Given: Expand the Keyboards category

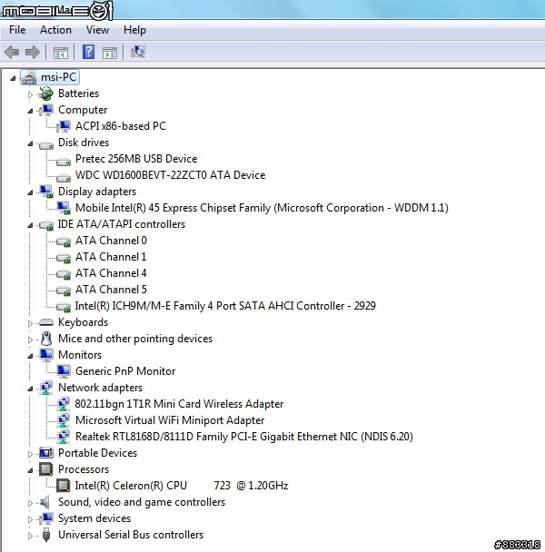Looking at the screenshot, I should [30, 323].
